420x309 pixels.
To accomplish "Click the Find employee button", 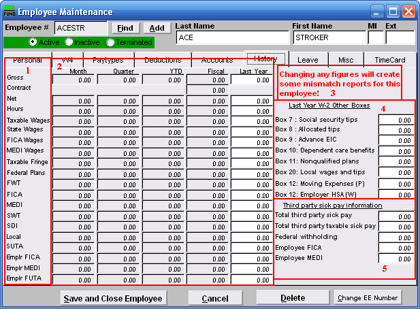I will coord(125,28).
